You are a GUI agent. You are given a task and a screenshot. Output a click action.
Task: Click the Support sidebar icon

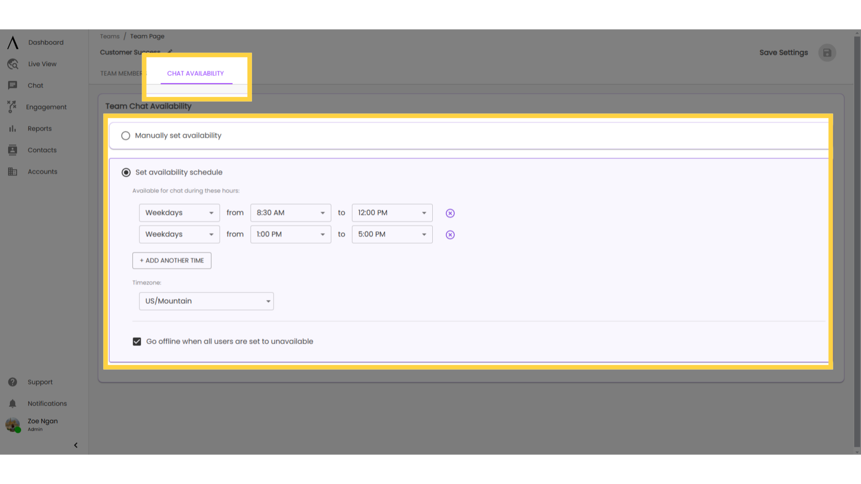[x=13, y=381]
